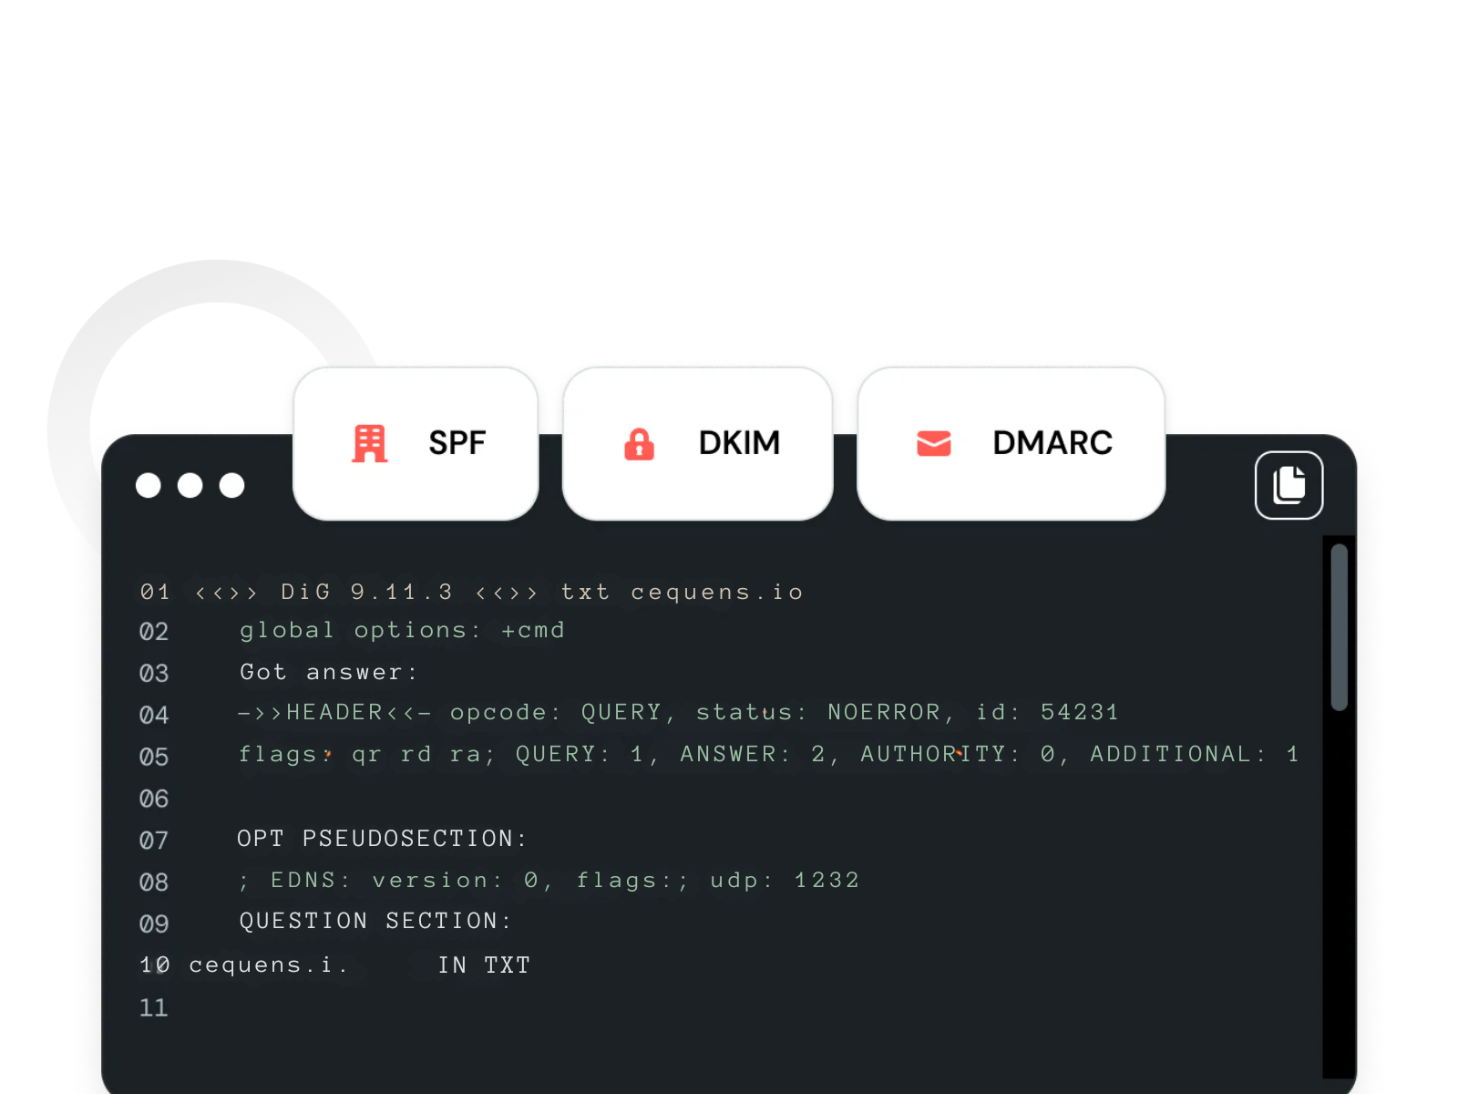Image resolution: width=1458 pixels, height=1094 pixels.
Task: Open the DKIM tab label
Action: click(x=739, y=443)
